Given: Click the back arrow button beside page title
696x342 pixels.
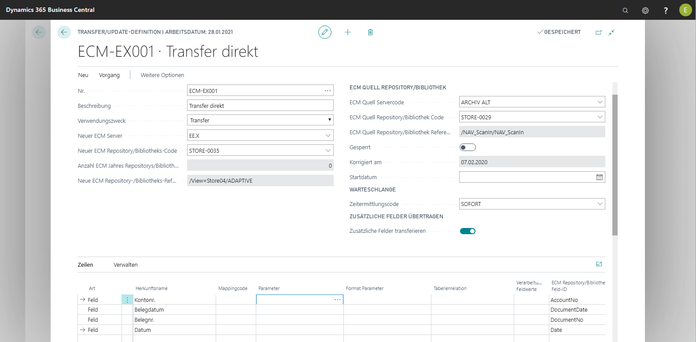Looking at the screenshot, I should (x=64, y=32).
